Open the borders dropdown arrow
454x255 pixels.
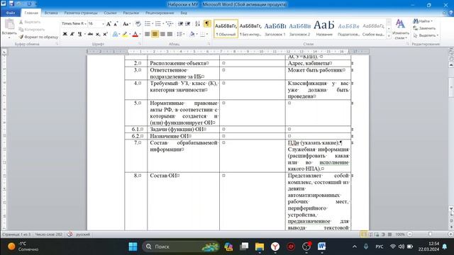[207, 35]
